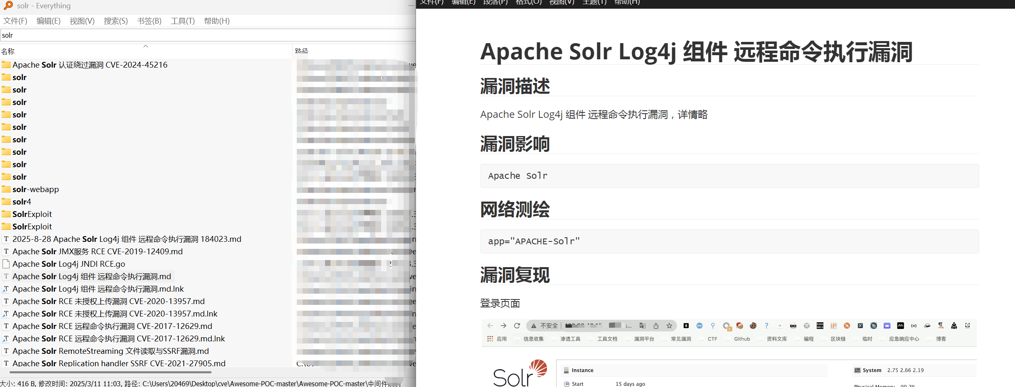Click the Everything magnifier icon in title bar
Screen dimensions: 1015x387
click(x=8, y=5)
